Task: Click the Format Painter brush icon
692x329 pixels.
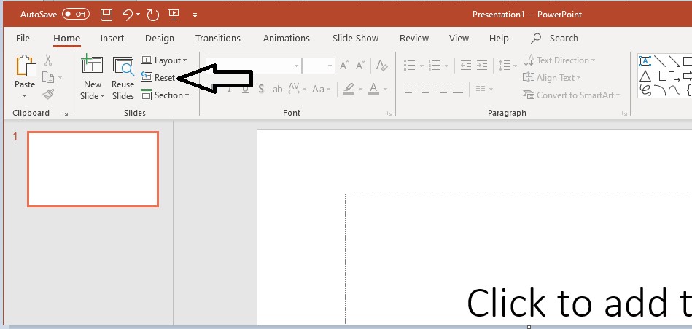Action: click(48, 94)
